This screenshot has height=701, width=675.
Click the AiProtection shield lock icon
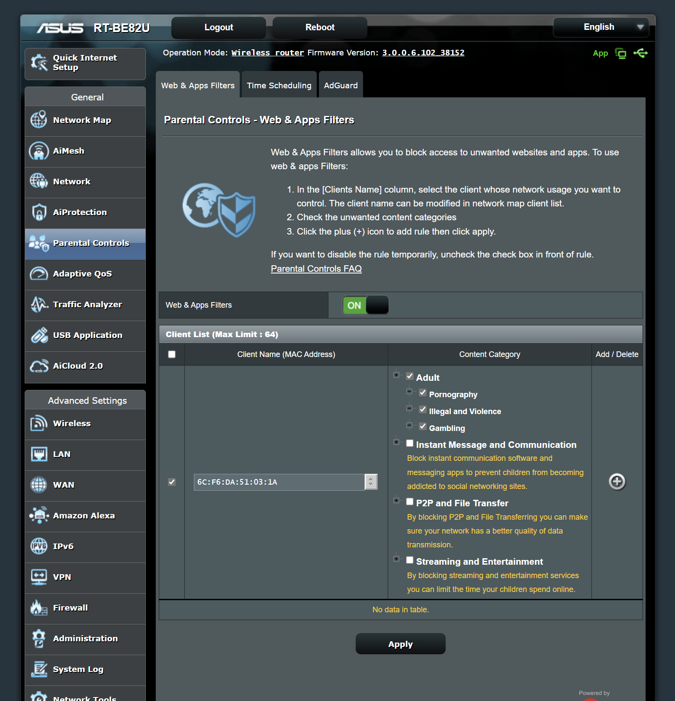(39, 212)
